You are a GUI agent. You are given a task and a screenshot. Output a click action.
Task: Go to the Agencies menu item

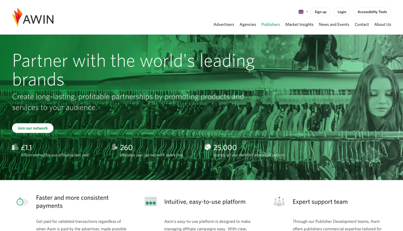[x=248, y=25]
